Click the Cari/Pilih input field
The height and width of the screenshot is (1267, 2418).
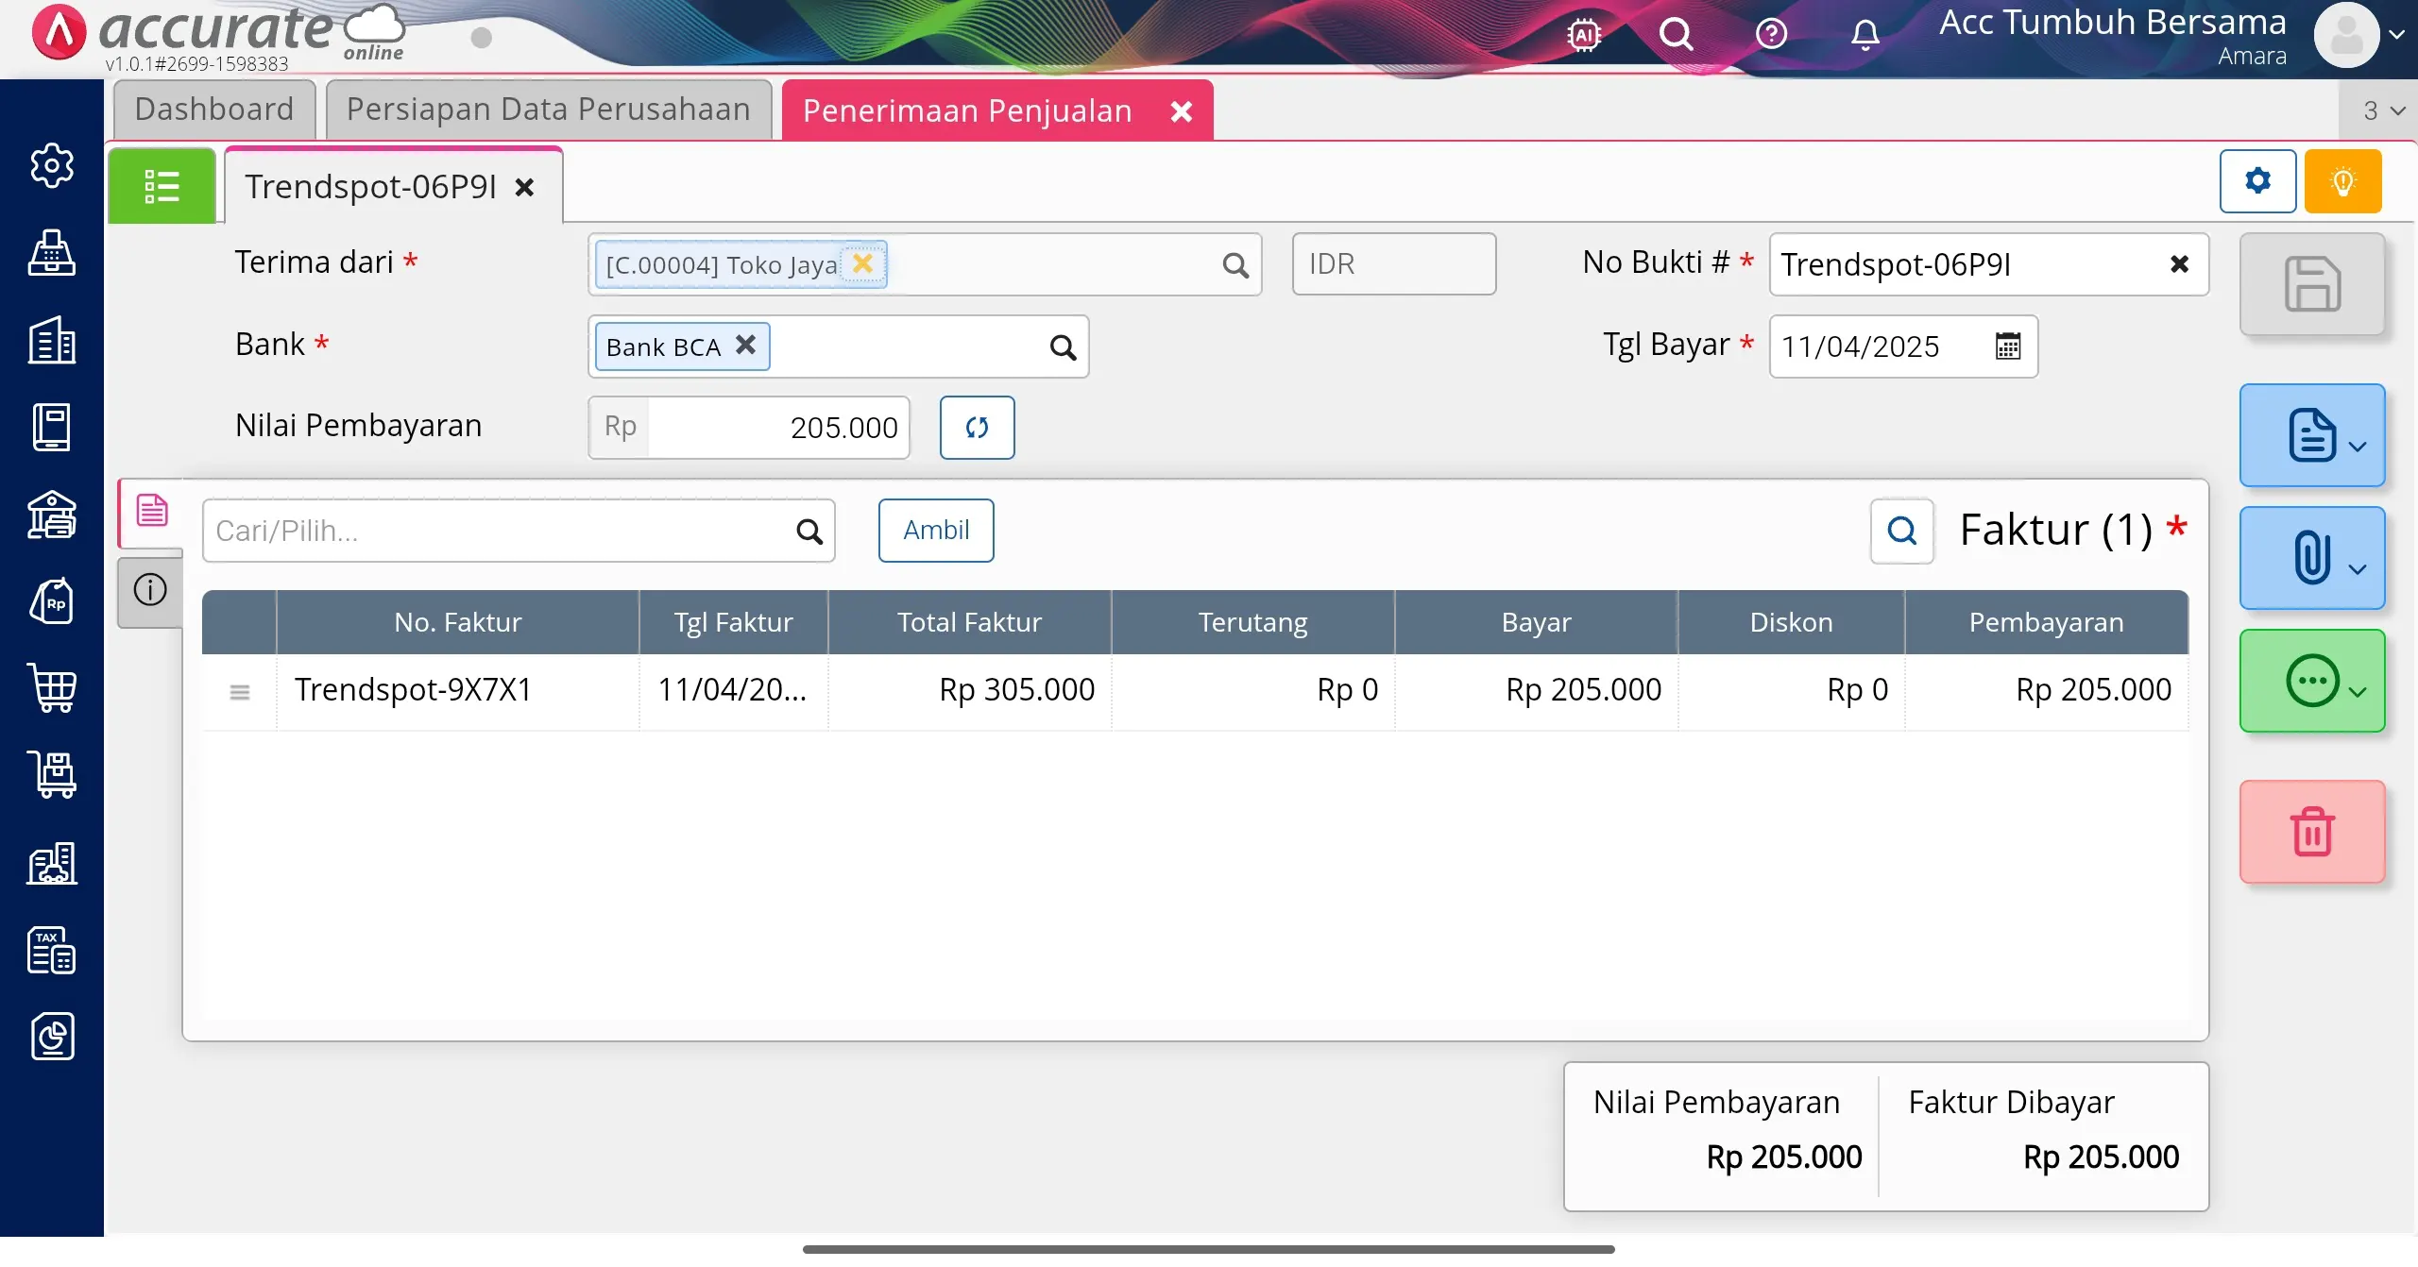click(519, 531)
